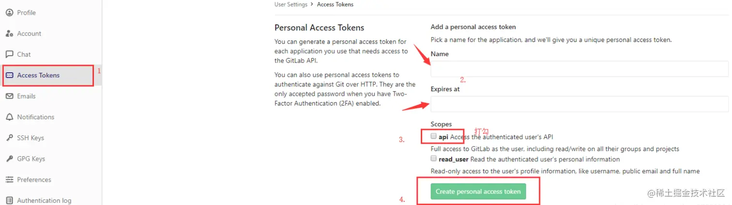Open the Preferences menu item
732x205 pixels.
click(x=34, y=179)
